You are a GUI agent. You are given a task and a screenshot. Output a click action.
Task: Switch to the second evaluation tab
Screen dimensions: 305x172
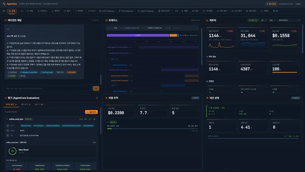click(x=26, y=105)
